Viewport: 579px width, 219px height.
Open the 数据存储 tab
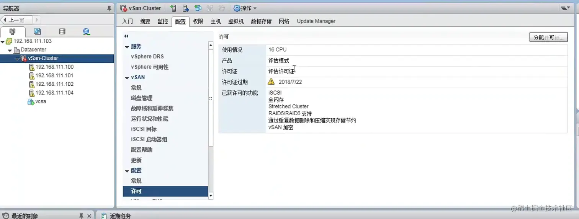click(x=261, y=21)
